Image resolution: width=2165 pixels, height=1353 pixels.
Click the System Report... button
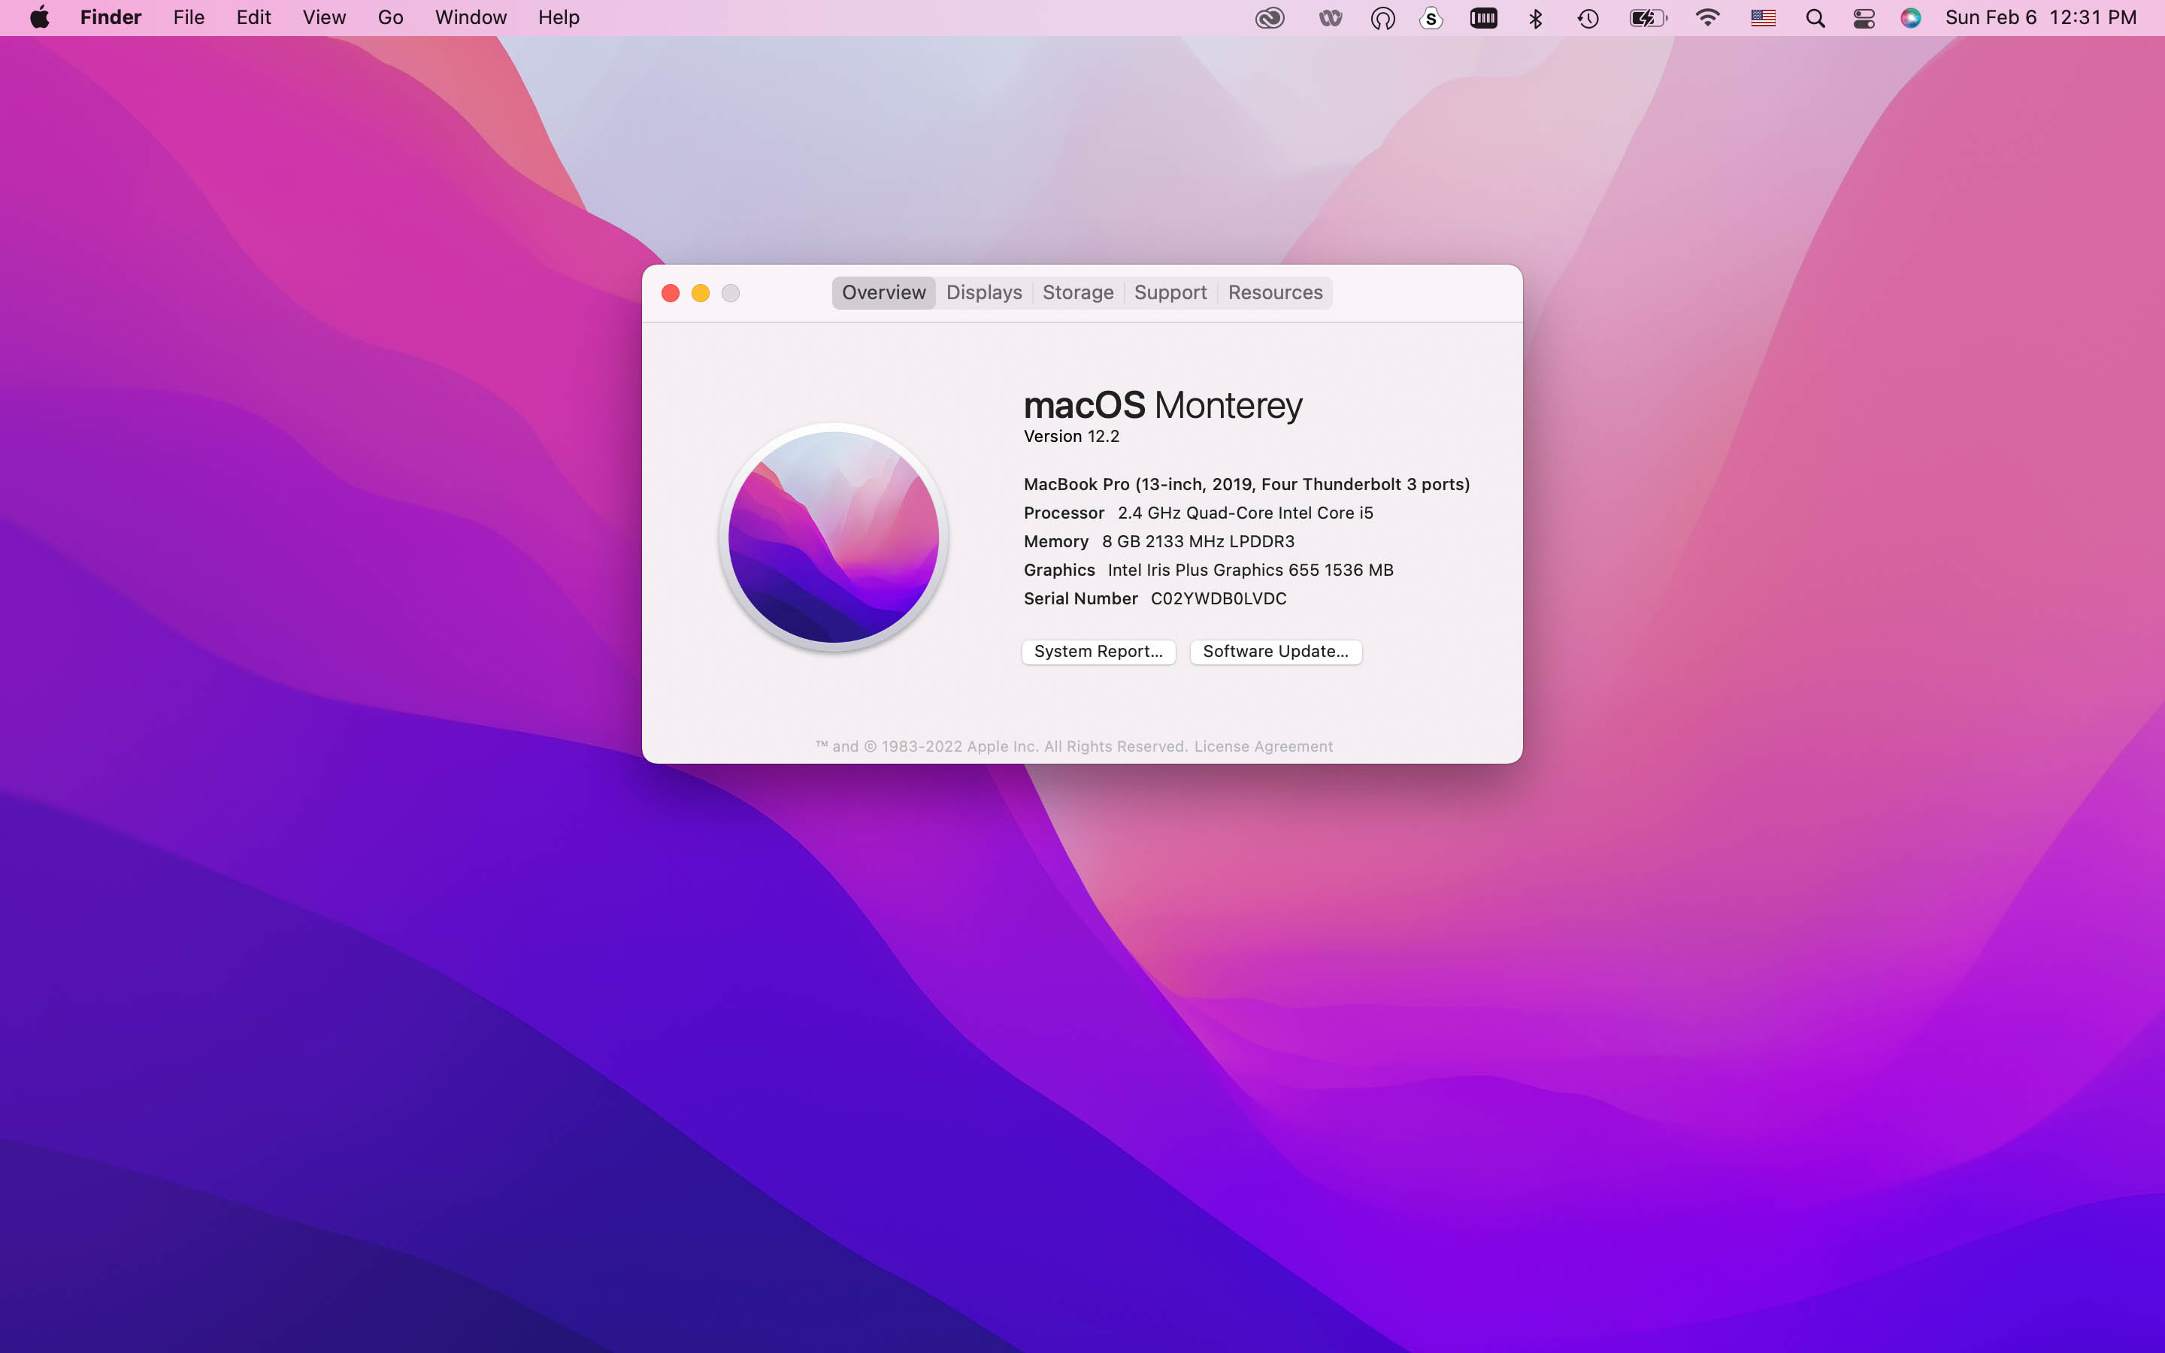click(1098, 652)
